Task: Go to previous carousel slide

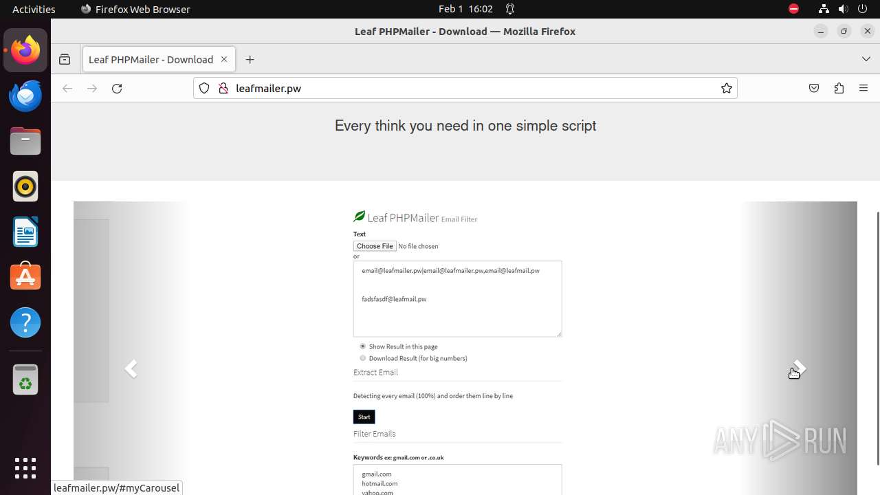Action: point(131,369)
